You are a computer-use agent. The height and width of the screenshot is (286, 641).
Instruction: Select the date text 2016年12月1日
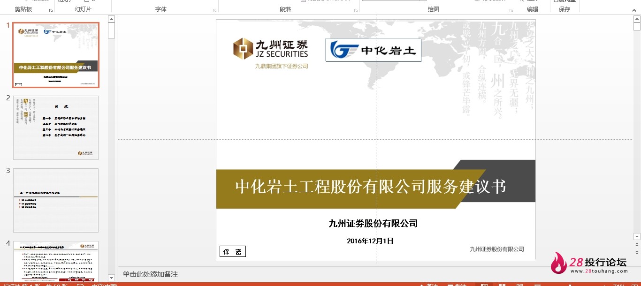[370, 241]
